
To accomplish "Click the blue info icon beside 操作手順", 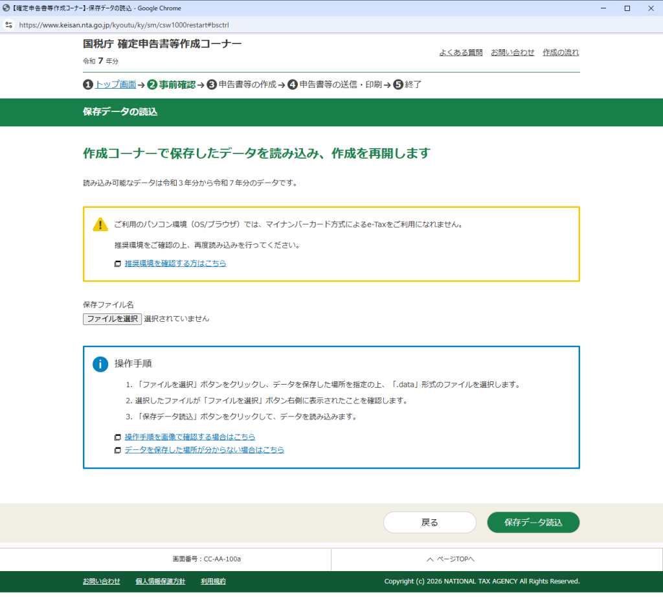I will [x=100, y=364].
